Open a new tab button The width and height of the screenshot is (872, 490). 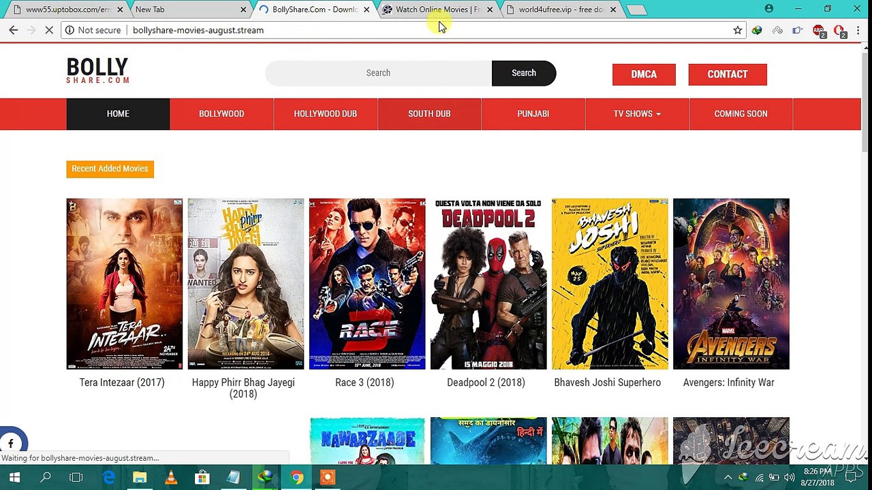coord(636,10)
